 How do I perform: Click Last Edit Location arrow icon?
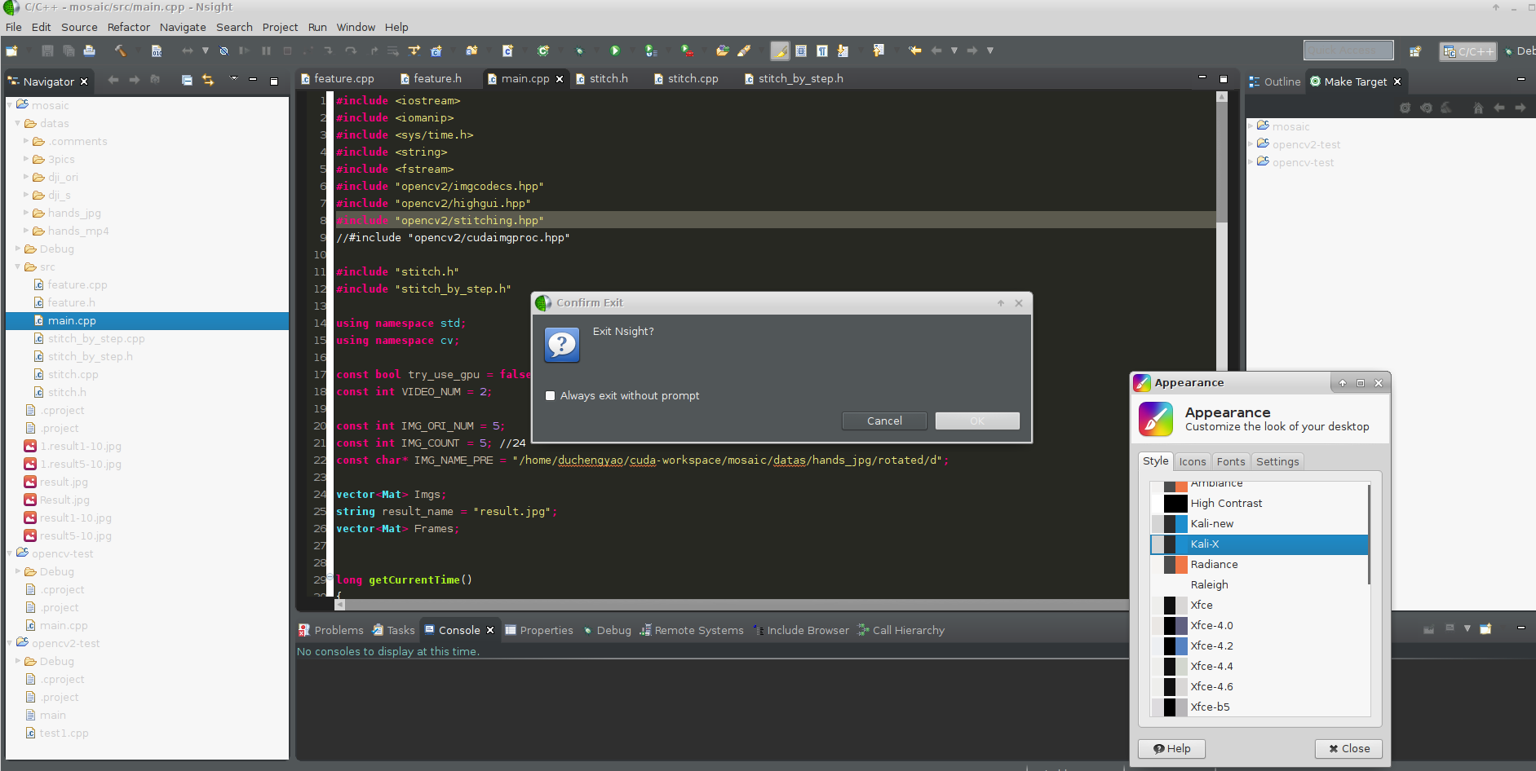(x=914, y=51)
